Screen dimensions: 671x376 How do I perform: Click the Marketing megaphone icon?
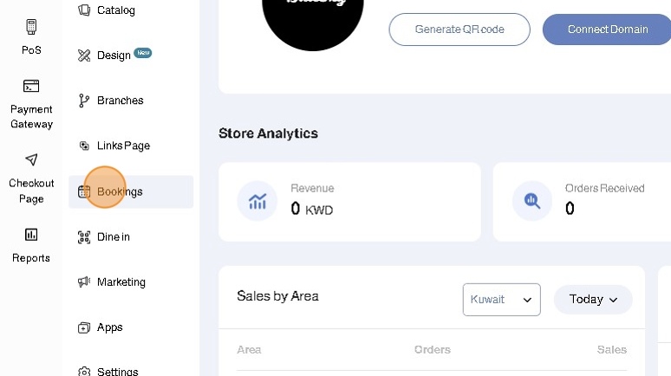(x=84, y=282)
